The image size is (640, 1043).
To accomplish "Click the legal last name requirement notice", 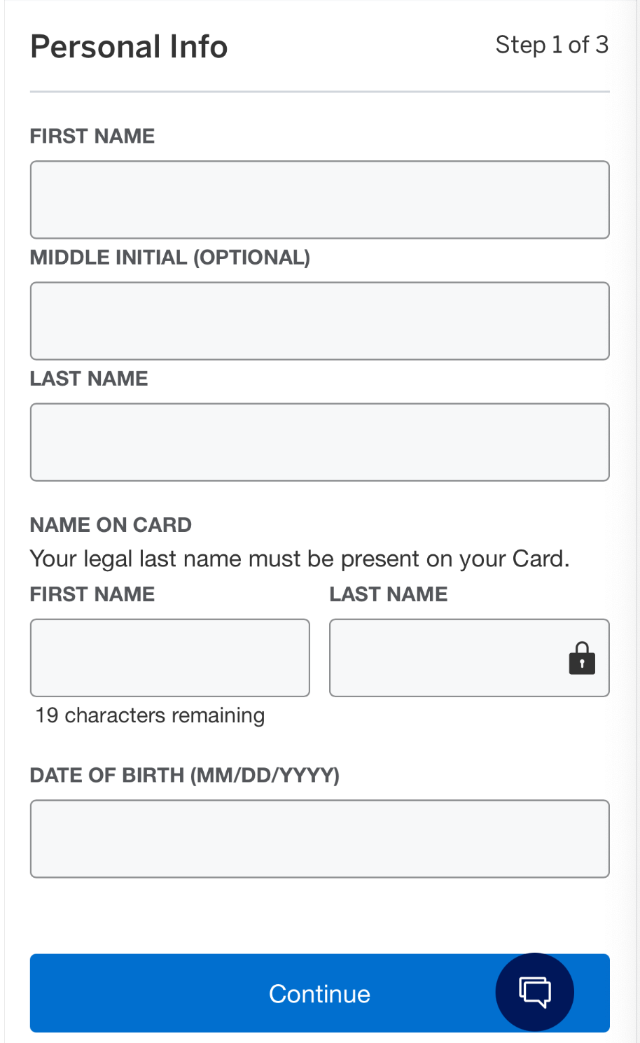I will [300, 559].
